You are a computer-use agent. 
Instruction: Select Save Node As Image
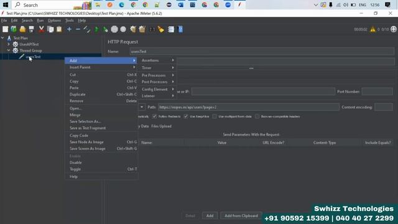(x=101, y=142)
